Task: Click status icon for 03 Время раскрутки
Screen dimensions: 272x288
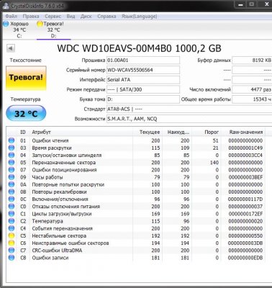Action: click(x=12, y=148)
